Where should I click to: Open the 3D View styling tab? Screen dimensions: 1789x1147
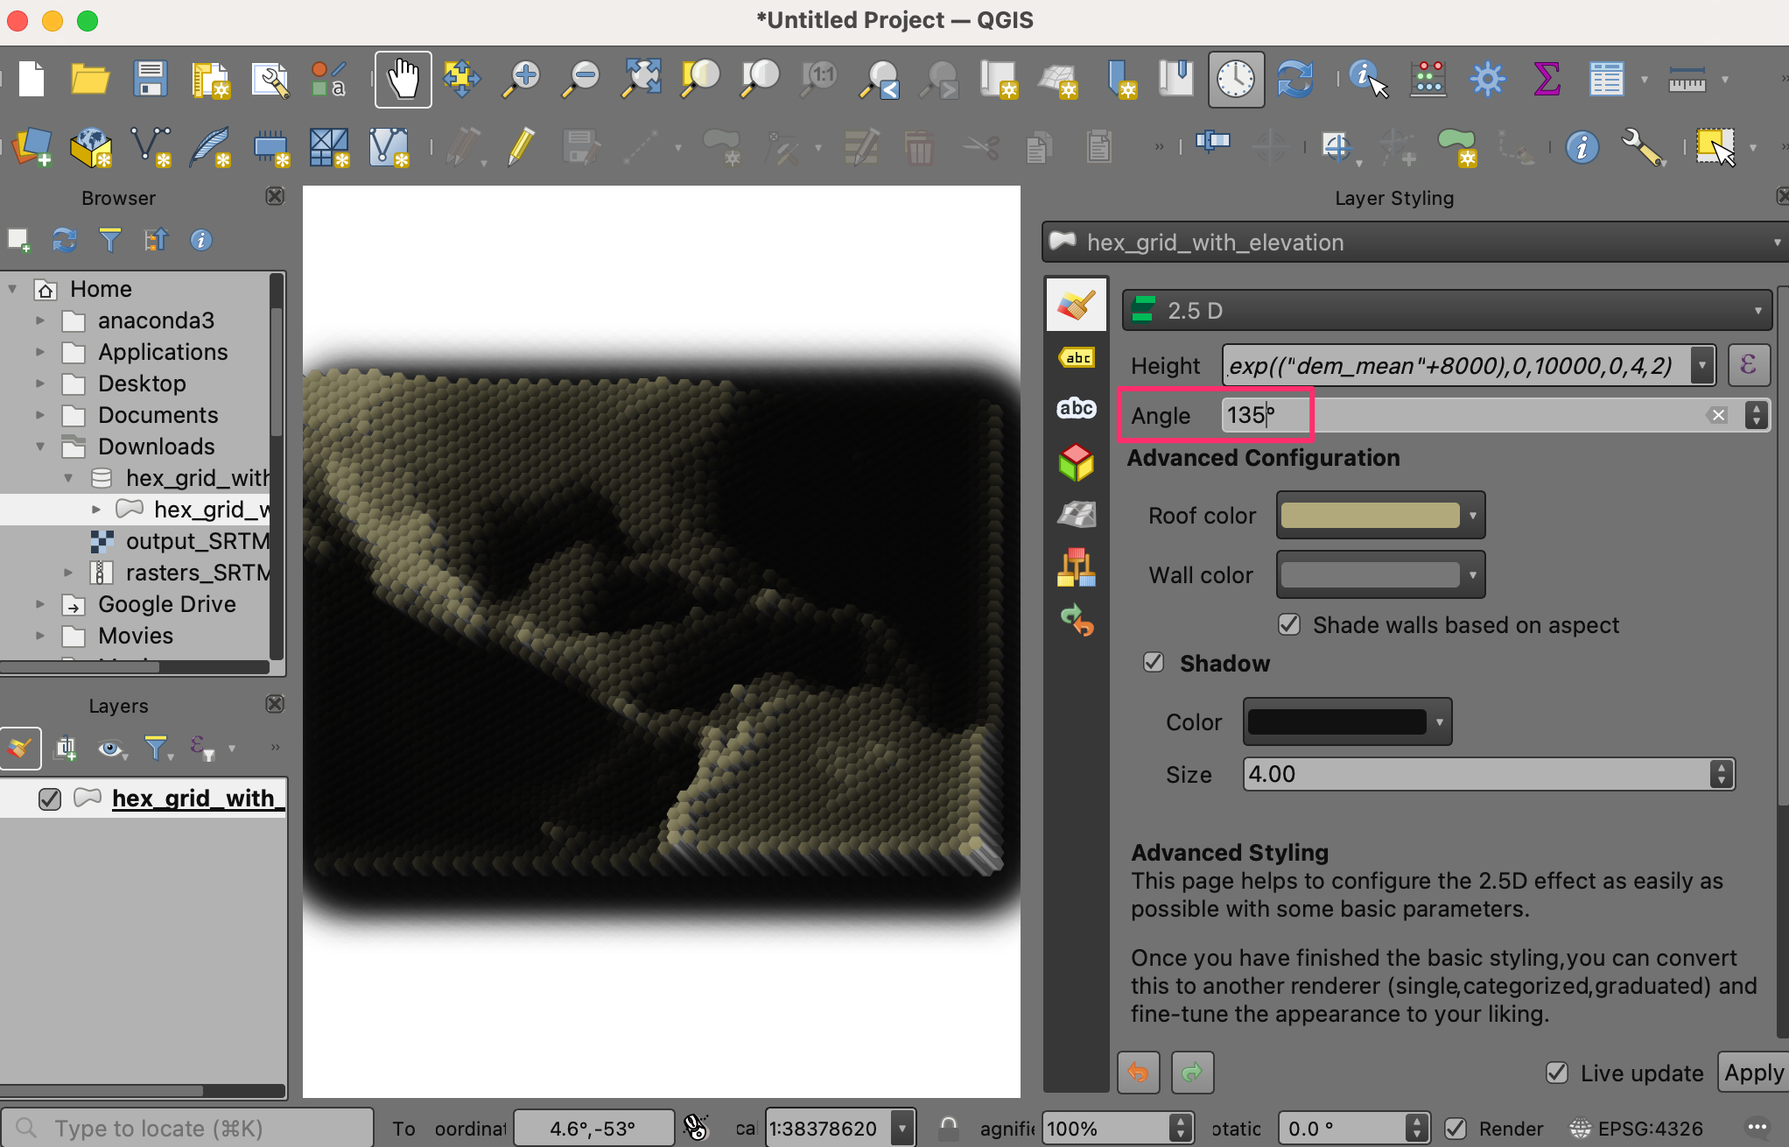(x=1076, y=462)
